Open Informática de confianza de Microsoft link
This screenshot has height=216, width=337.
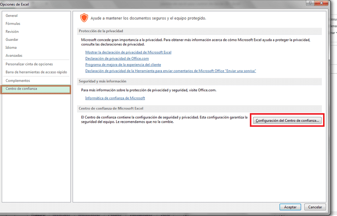(x=115, y=98)
